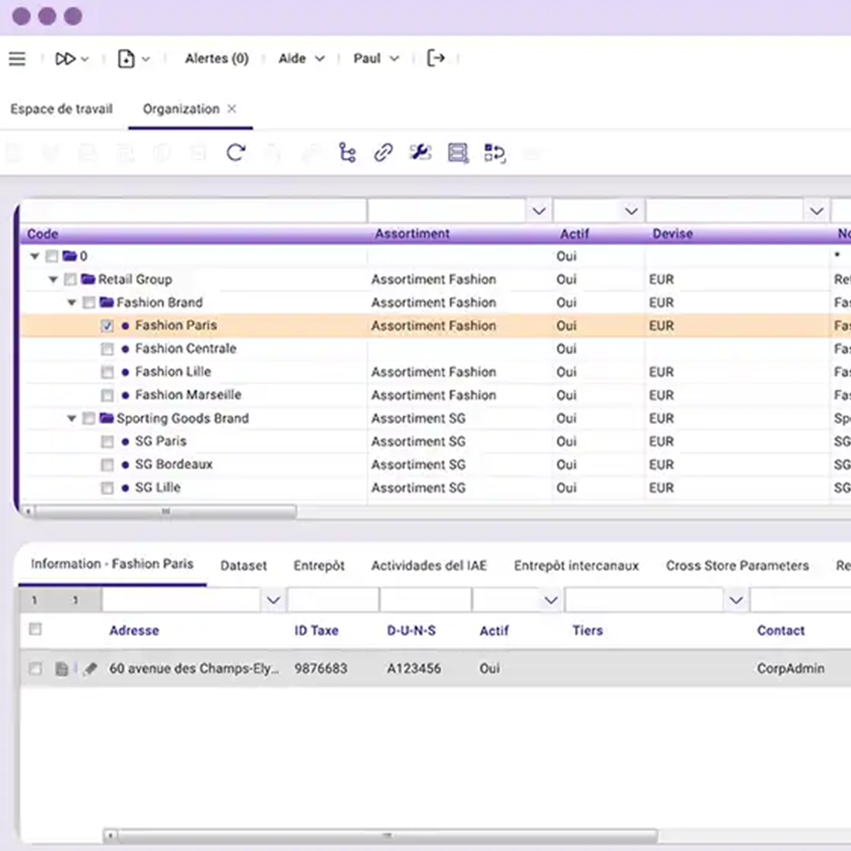Image resolution: width=851 pixels, height=851 pixels.
Task: Sort by the Contact column header
Action: 781,630
